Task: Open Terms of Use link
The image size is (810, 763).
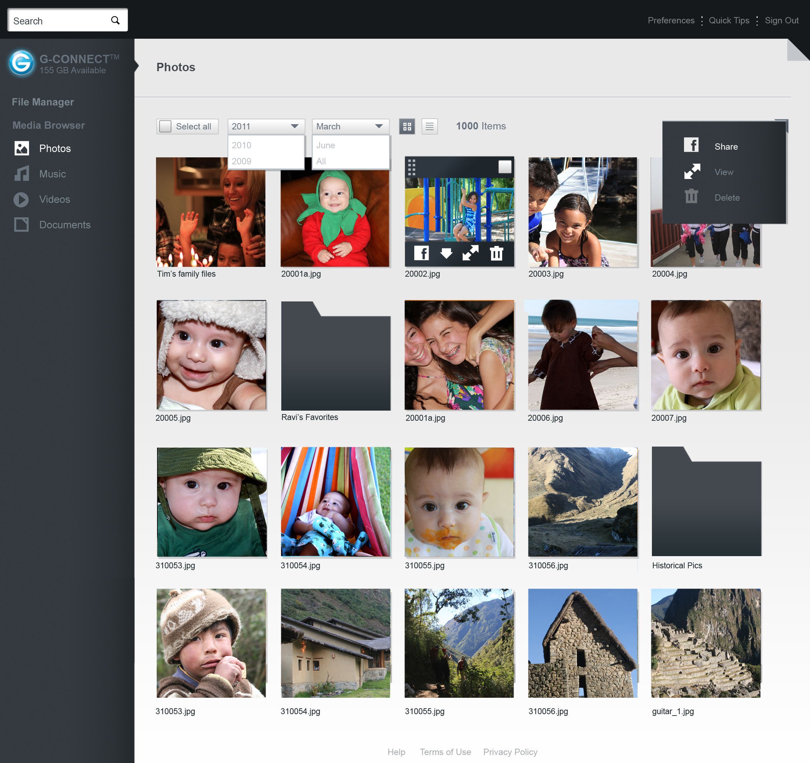Action: tap(445, 751)
